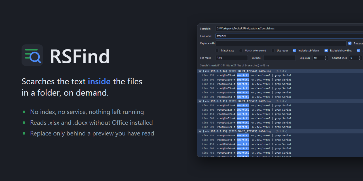Screen dimensions: 363x181
Task: Select Line 601 result under LAB5.log
Action: coord(280,88)
